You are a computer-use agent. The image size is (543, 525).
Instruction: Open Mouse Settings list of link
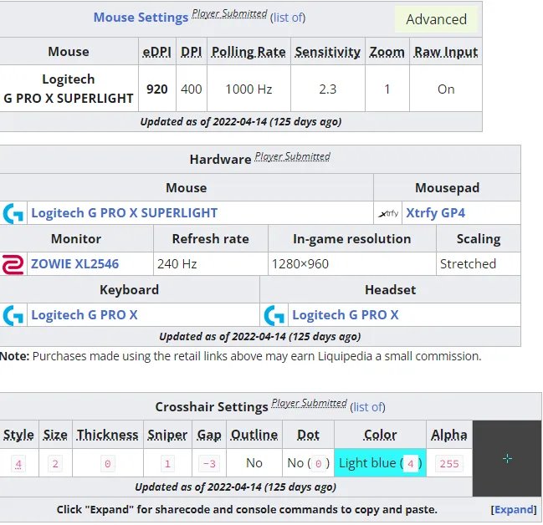(x=288, y=18)
